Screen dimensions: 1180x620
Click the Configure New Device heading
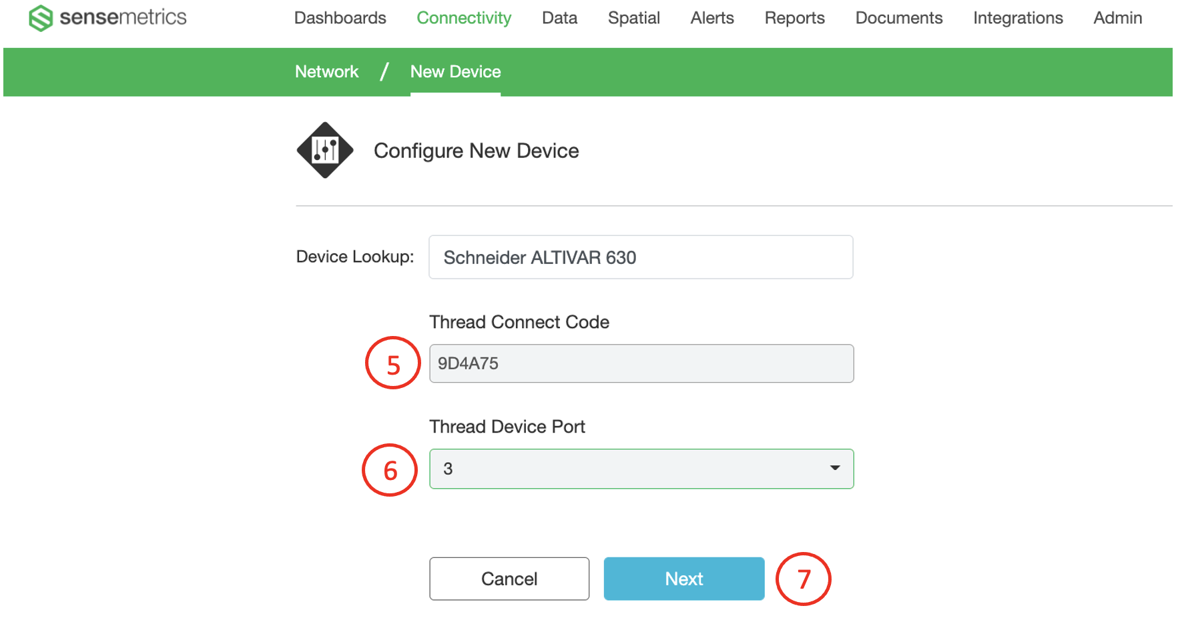coord(476,151)
